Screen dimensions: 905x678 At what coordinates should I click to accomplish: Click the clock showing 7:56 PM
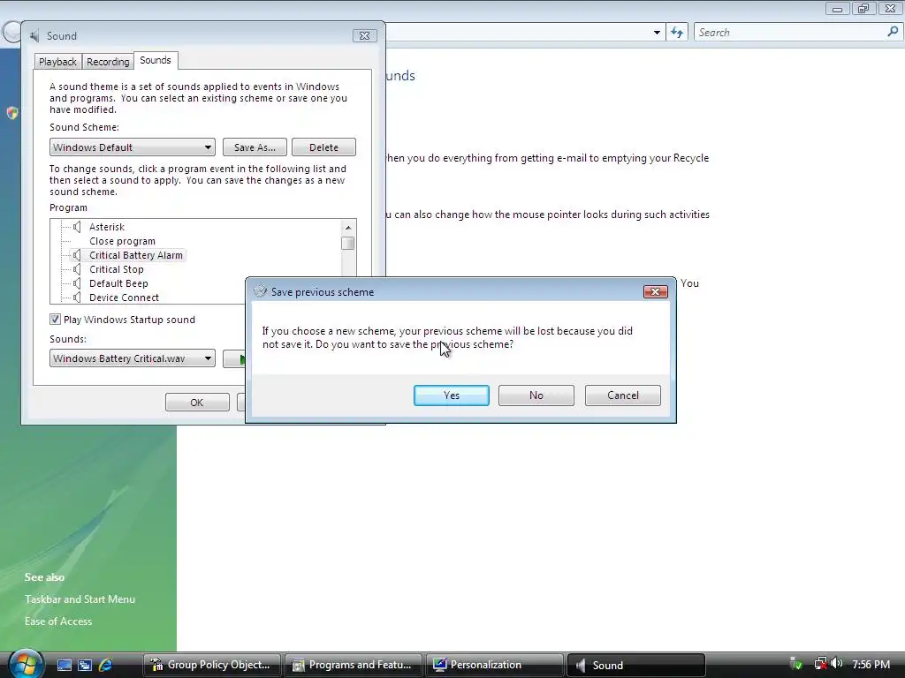coord(871,665)
